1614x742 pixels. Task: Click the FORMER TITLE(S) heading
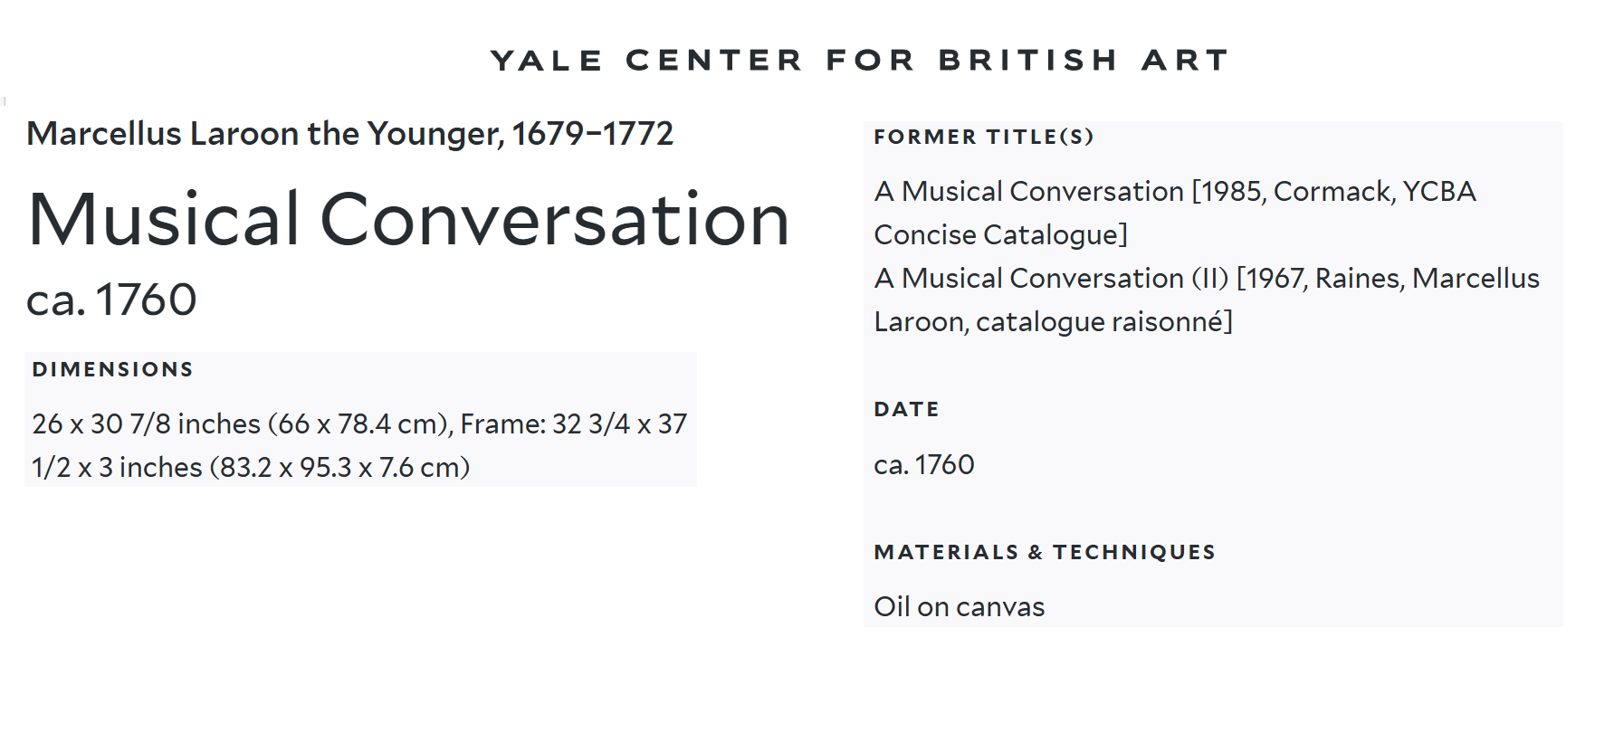983,137
